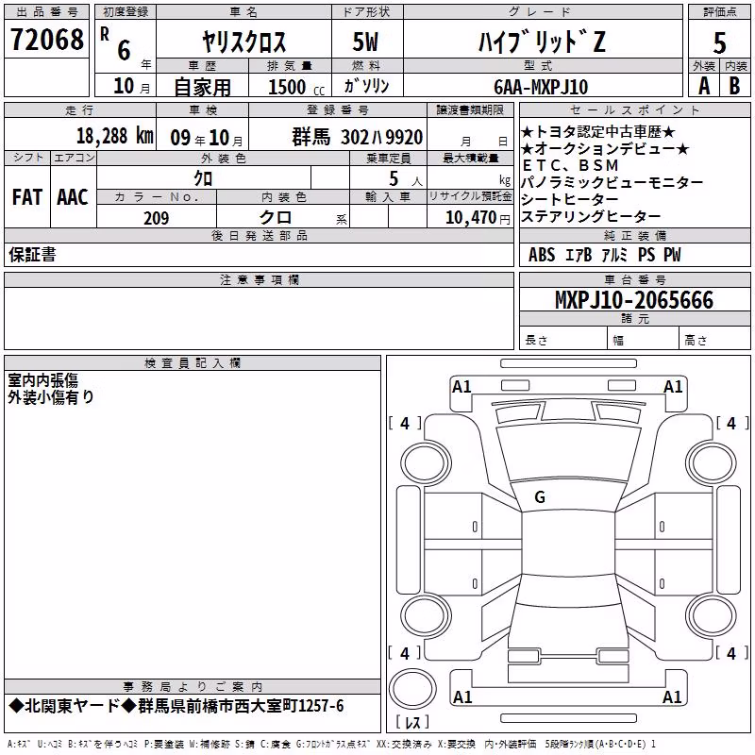This screenshot has height=755, width=755.
Task: Click equipment list ABS エアB アルミ PS PW
Action: click(x=605, y=255)
